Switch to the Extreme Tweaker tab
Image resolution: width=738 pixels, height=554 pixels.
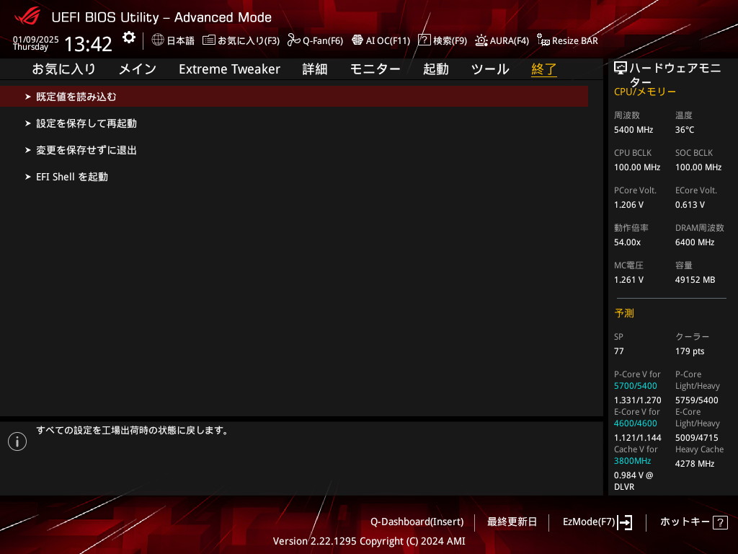click(x=229, y=69)
